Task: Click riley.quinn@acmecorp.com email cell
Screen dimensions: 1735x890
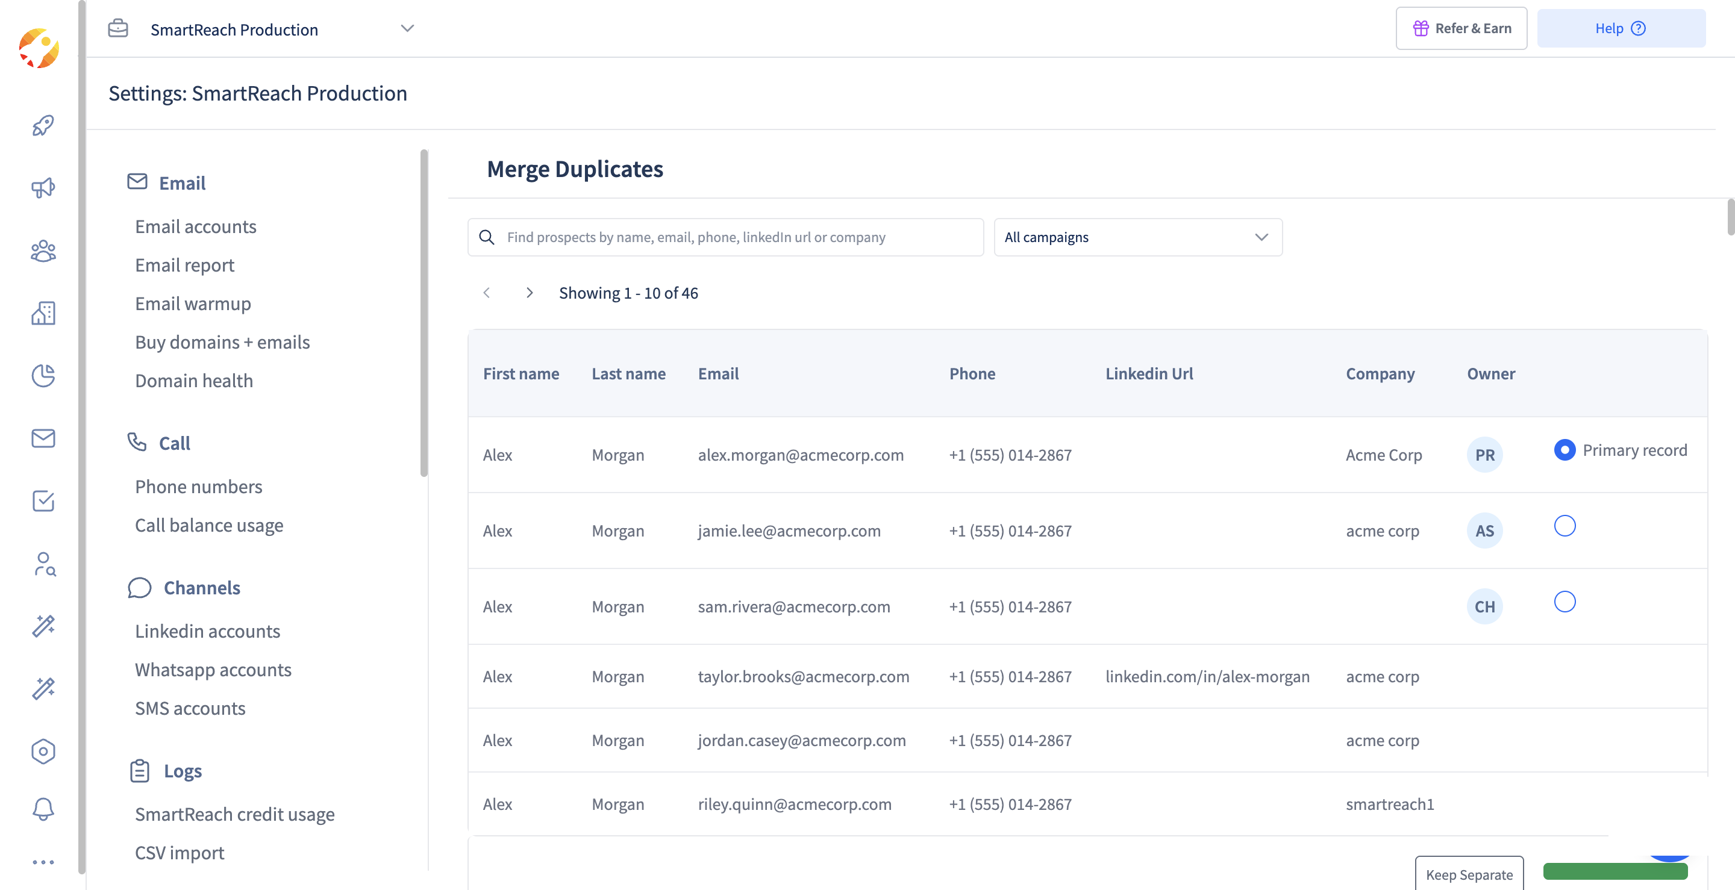Action: pos(794,804)
